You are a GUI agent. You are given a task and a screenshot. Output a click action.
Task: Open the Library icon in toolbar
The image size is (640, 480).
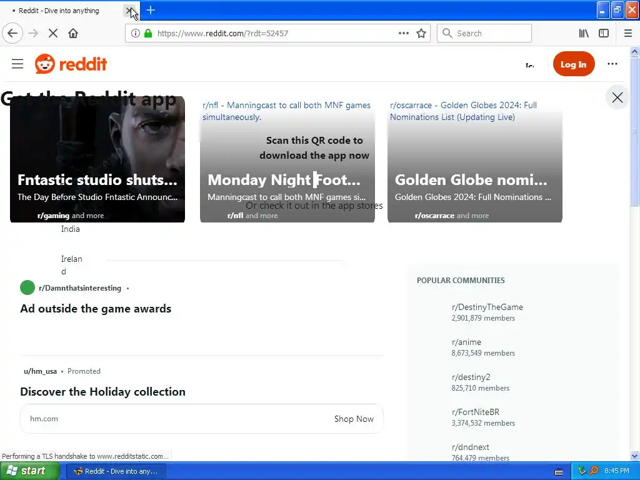click(584, 34)
